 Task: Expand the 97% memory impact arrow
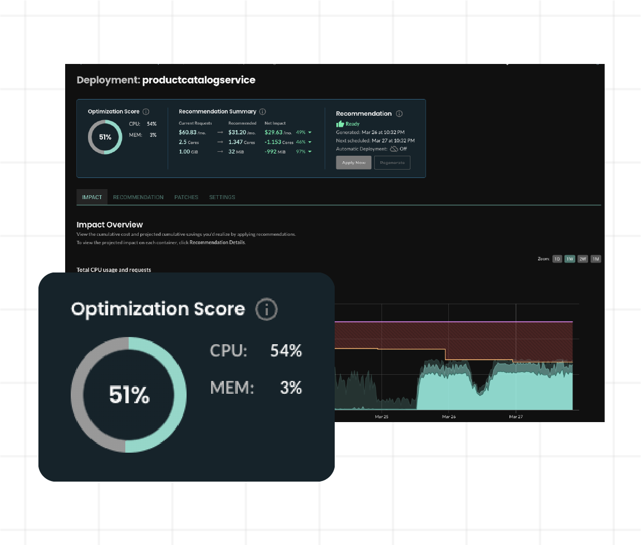[x=310, y=151]
